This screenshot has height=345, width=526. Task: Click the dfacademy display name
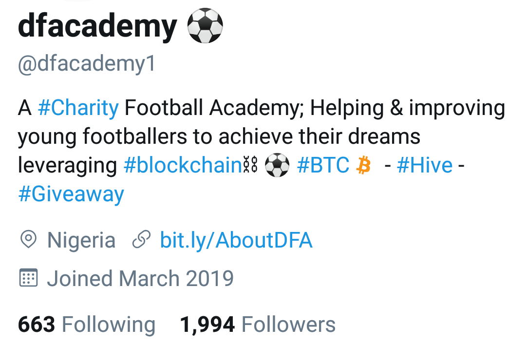(x=97, y=26)
